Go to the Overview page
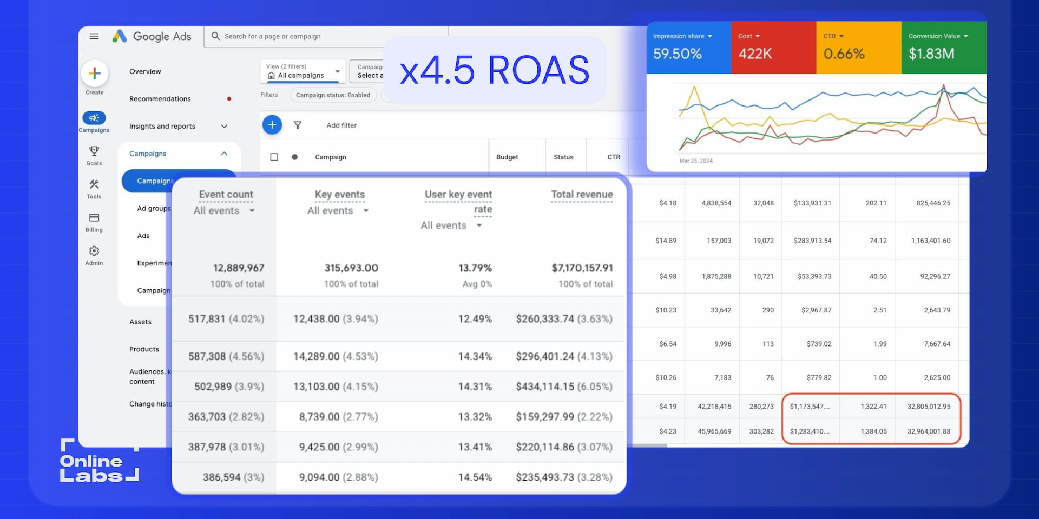 coord(145,71)
